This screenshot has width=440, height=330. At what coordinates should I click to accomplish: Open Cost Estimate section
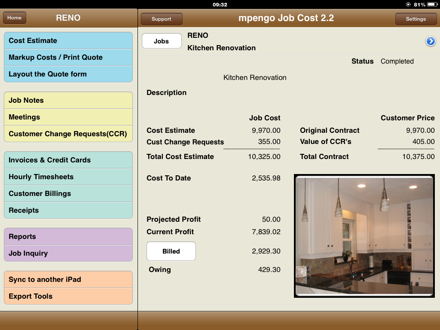(68, 41)
